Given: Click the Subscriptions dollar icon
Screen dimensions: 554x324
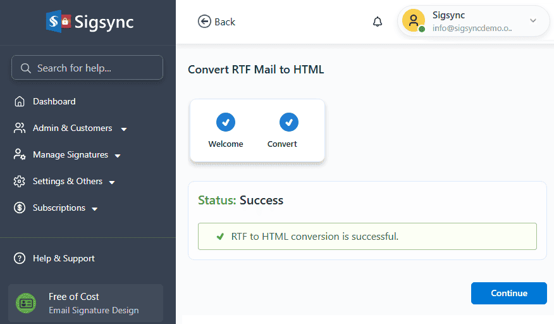Looking at the screenshot, I should click(x=20, y=208).
